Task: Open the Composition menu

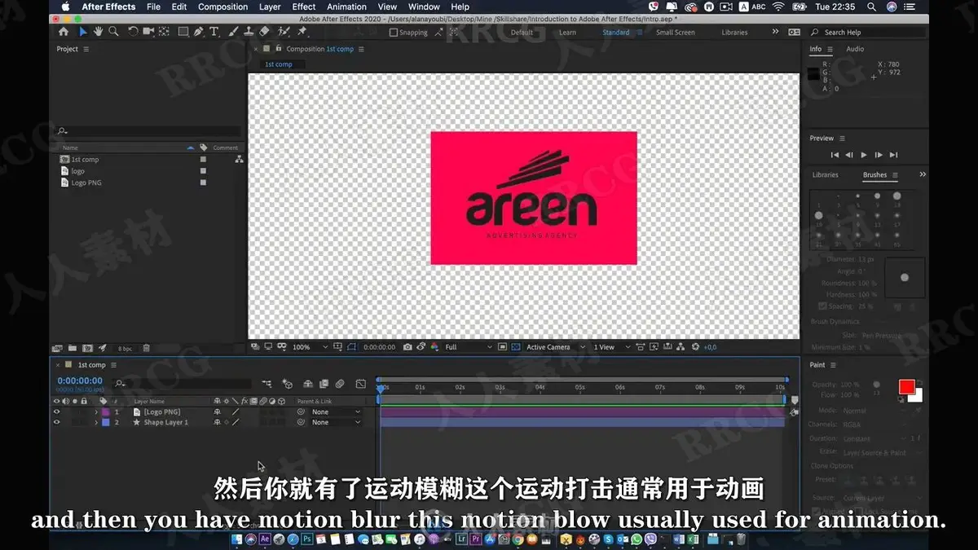Action: (222, 7)
